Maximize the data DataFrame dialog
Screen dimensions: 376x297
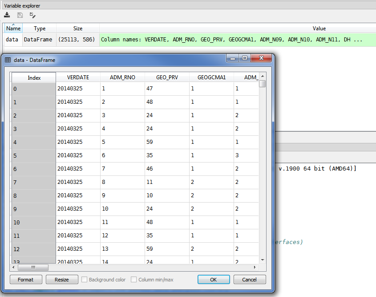click(x=244, y=58)
